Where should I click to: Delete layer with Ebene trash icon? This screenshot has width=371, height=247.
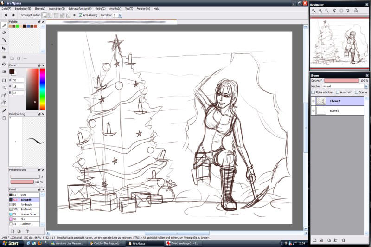point(343,240)
